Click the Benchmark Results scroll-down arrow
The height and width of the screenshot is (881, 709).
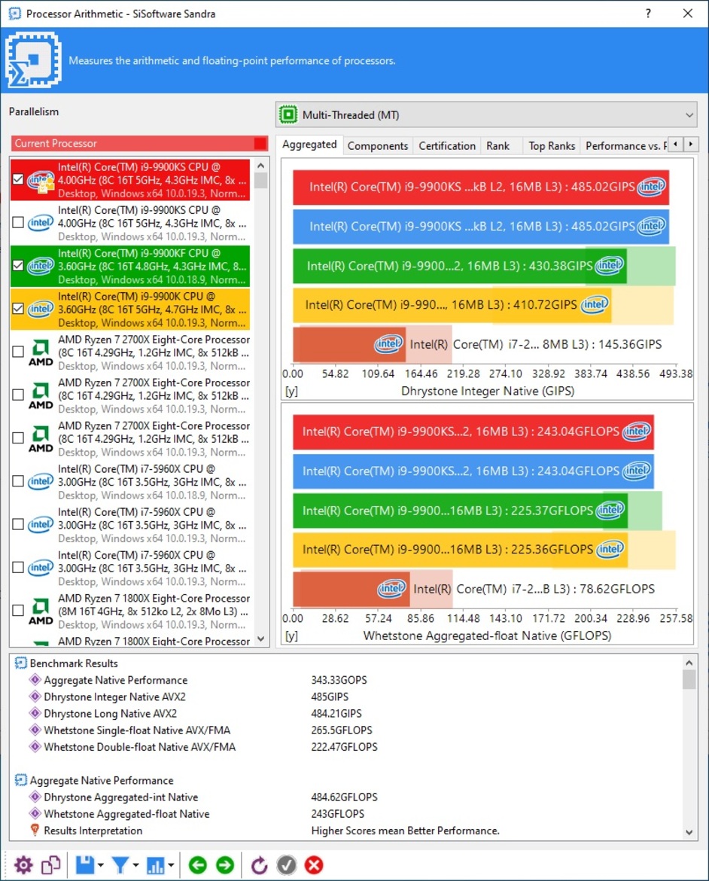point(689,833)
